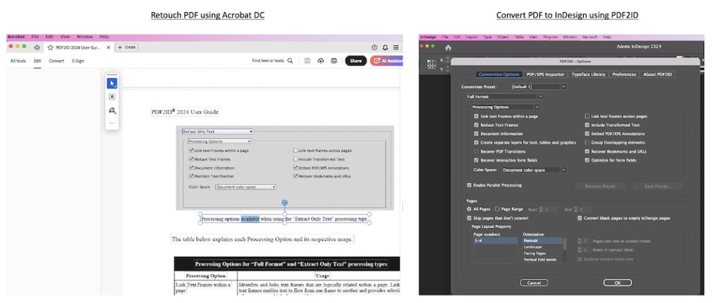Image resolution: width=723 pixels, height=303 pixels.
Task: Click the Find text or tools search icon
Action: point(290,61)
